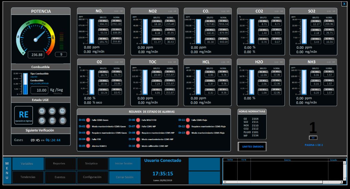Image resolution: width=350 pixels, height=189 pixels.
Task: Click the POTENCIA gauge dial
Action: [36, 38]
